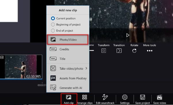Open the Transition tool icon
The image size is (173, 105).
(x=119, y=51)
